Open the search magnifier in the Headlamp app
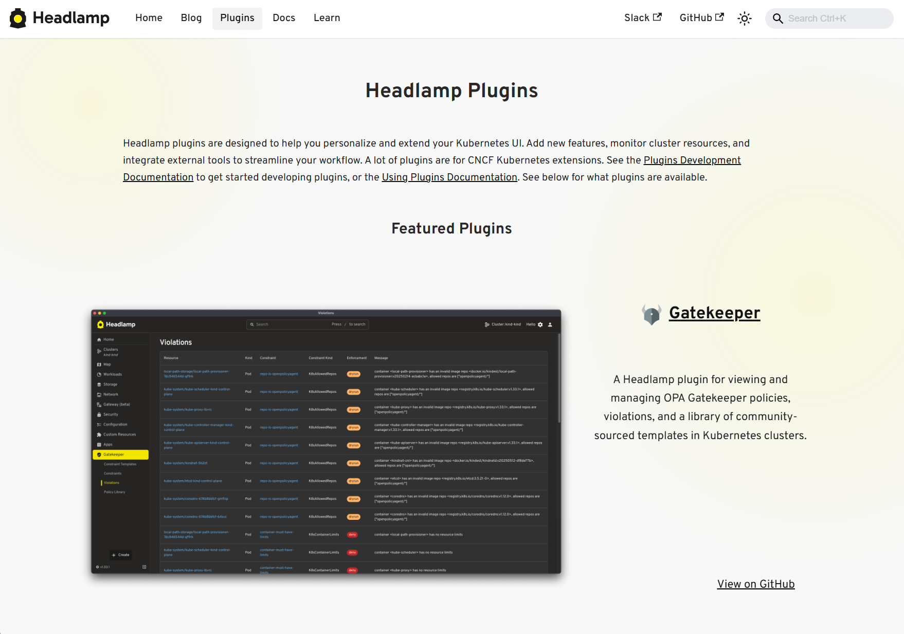Screen dimensions: 904x634 coord(252,324)
